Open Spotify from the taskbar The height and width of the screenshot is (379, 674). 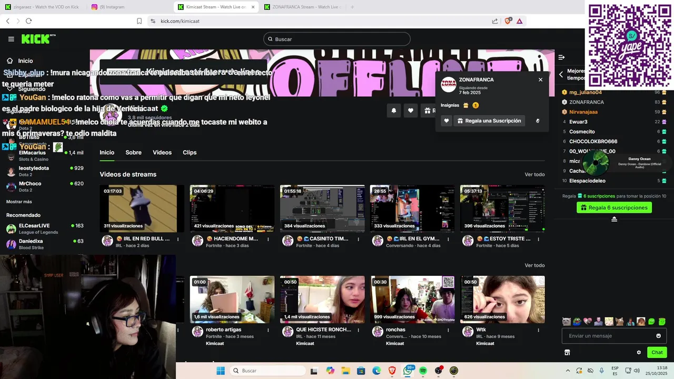423,371
